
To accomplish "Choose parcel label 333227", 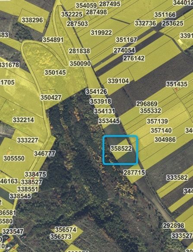I will [x=28, y=140].
